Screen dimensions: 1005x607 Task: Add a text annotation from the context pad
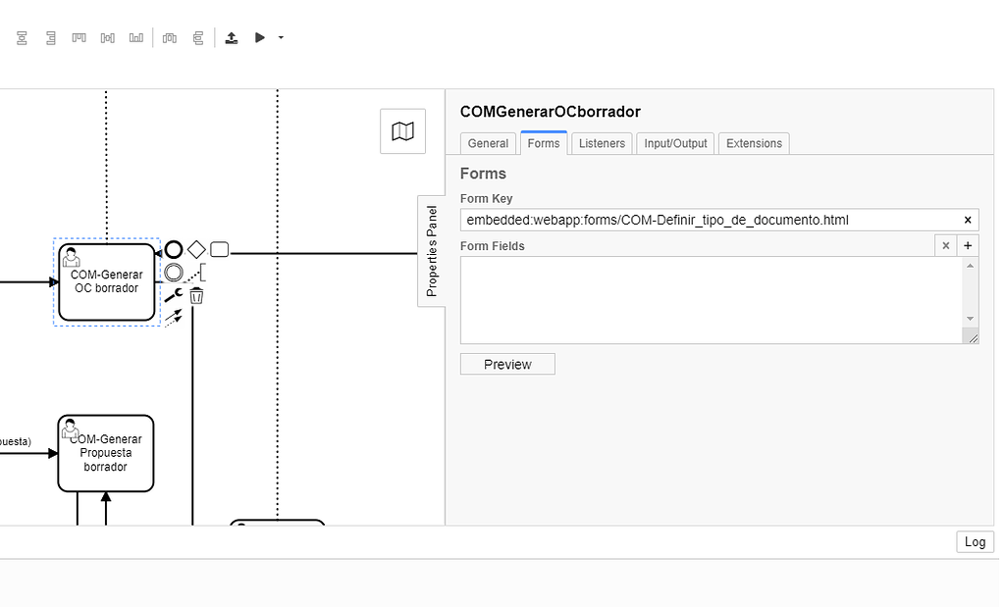point(202,272)
